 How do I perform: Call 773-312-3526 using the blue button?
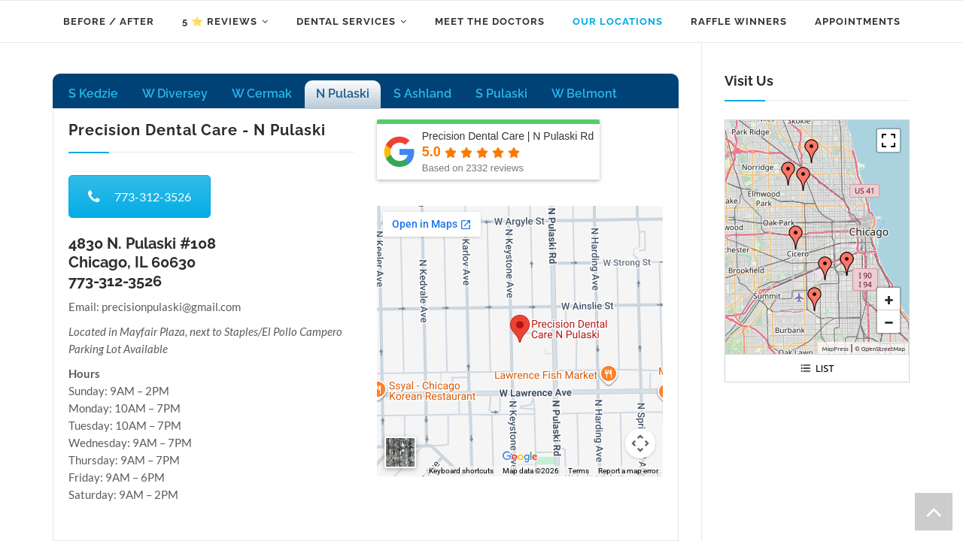click(139, 197)
